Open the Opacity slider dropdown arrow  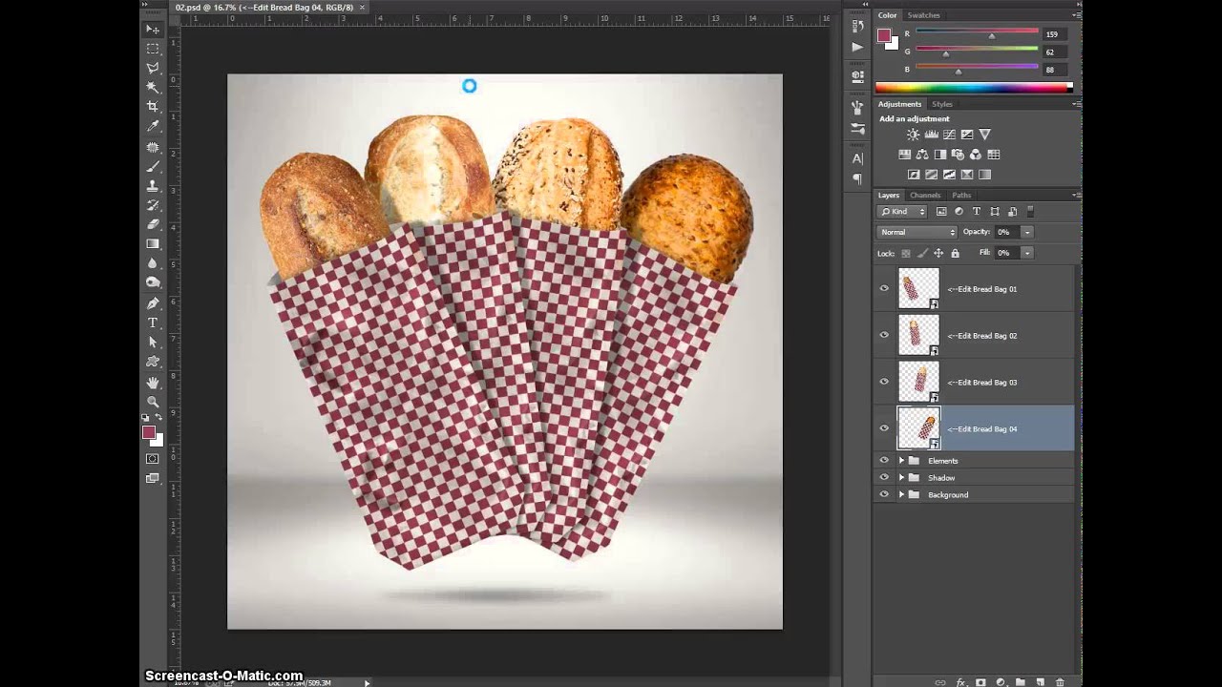pyautogui.click(x=1027, y=232)
